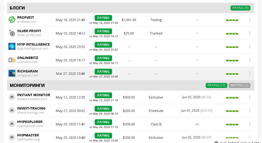The width and height of the screenshot is (262, 143).
Task: Open options menu for Onlinebitz row
Action: tap(250, 60)
